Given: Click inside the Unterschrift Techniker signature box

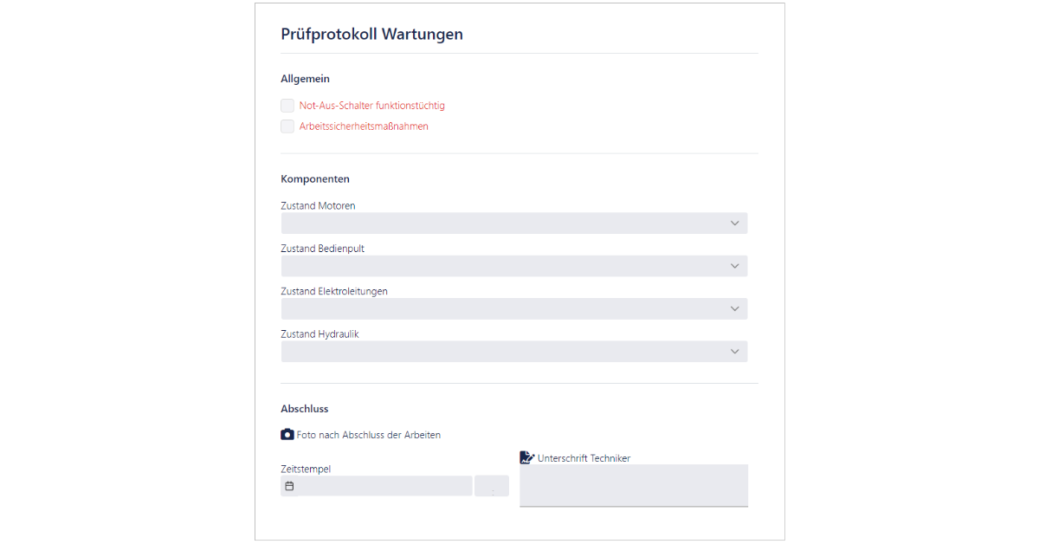Looking at the screenshot, I should pos(633,485).
